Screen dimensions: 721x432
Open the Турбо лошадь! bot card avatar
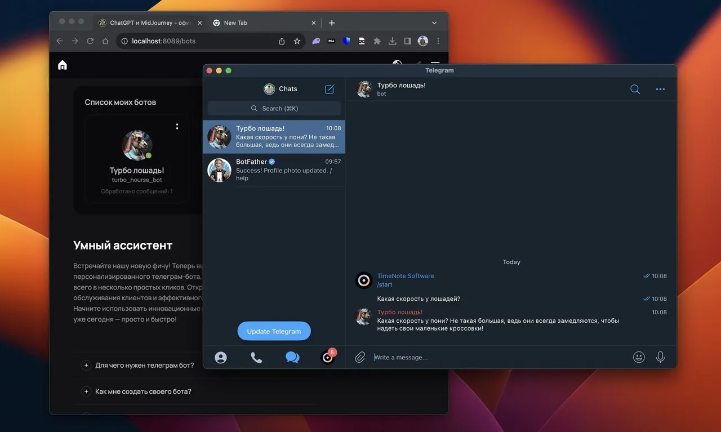[137, 145]
